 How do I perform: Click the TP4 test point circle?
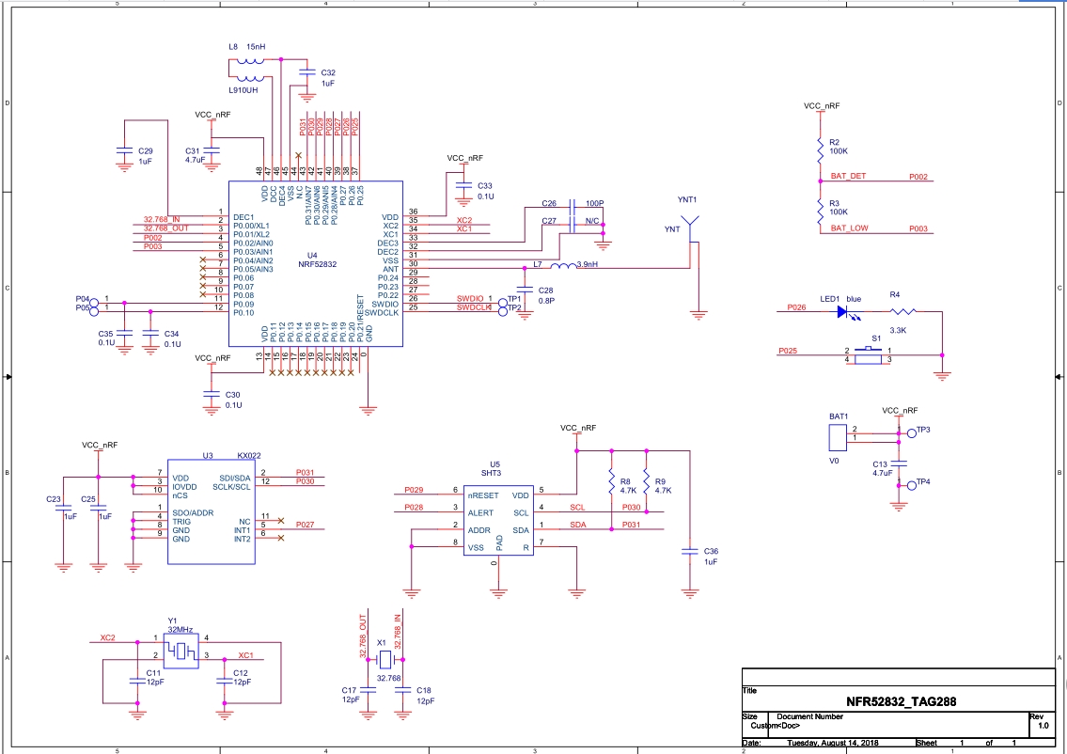(912, 484)
